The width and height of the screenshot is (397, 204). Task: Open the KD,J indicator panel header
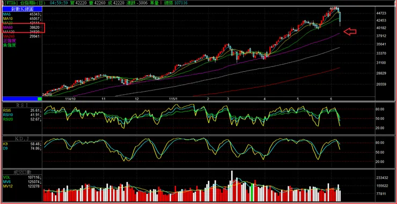[23, 138]
